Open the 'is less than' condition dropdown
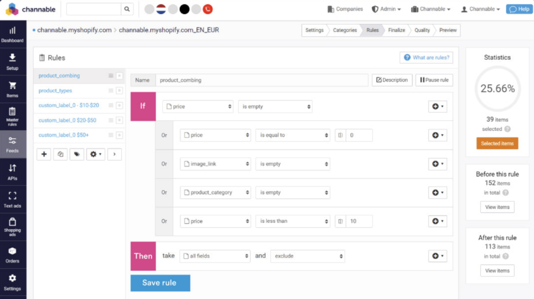 [293, 221]
